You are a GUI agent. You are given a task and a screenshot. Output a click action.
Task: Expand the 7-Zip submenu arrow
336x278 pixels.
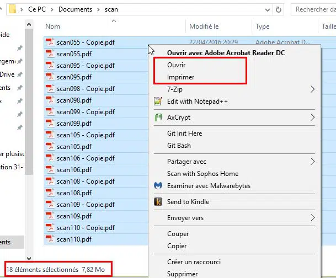313,89
